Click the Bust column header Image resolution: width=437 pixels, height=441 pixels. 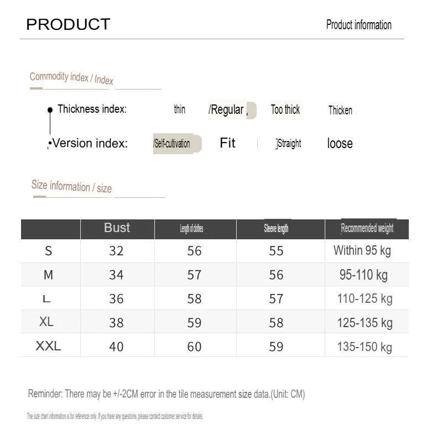117,229
